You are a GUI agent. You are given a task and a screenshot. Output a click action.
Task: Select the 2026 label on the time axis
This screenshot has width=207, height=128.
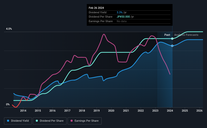click(x=199, y=111)
